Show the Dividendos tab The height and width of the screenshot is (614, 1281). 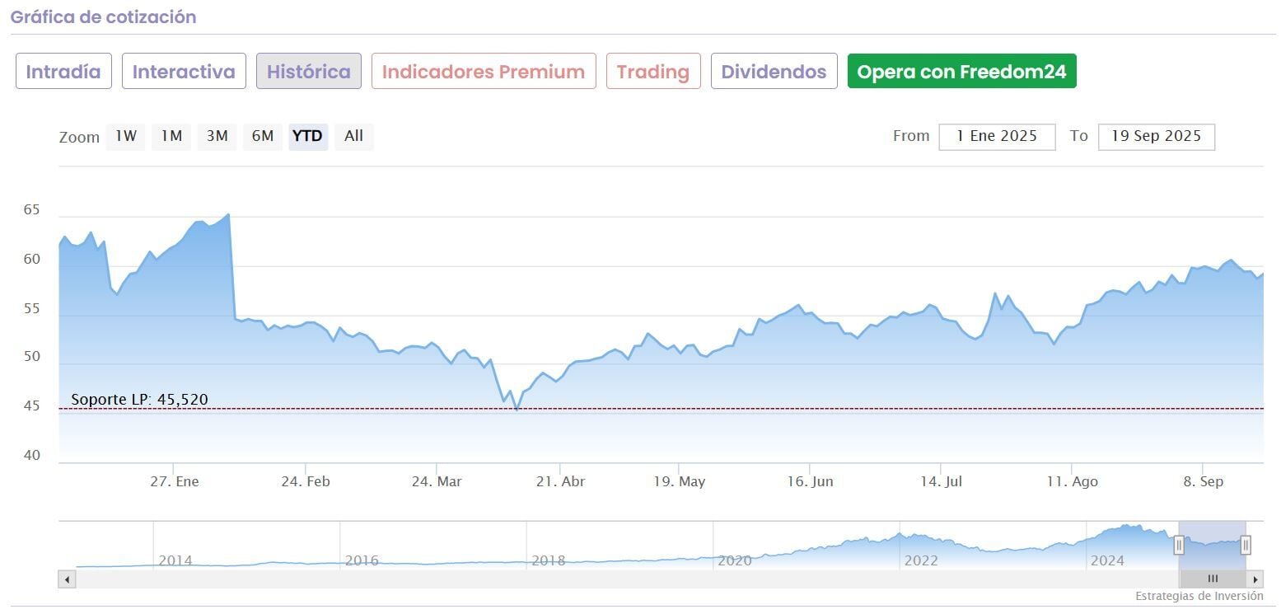tap(774, 72)
